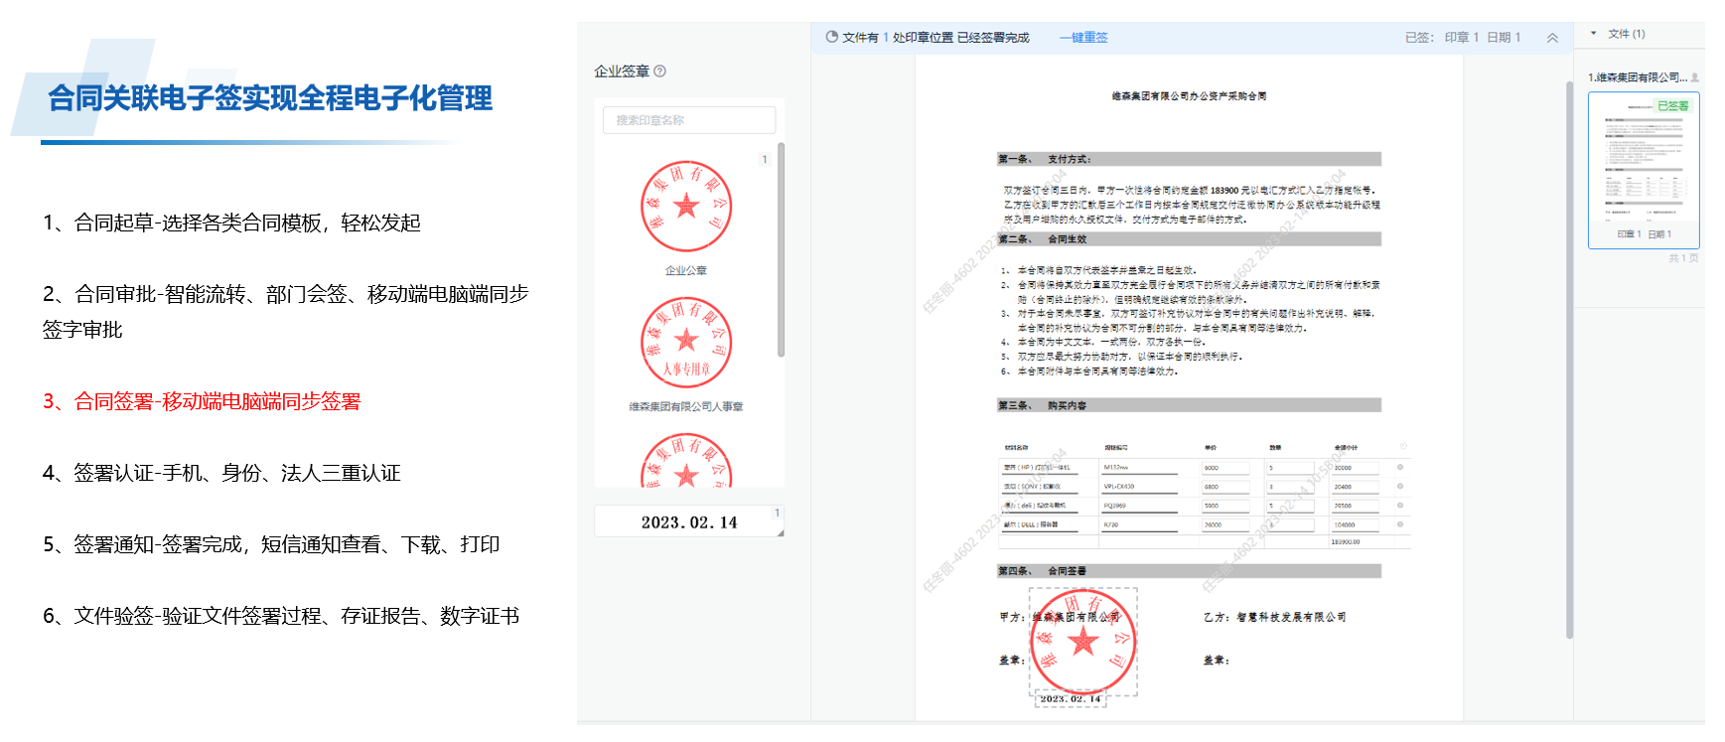1725x742 pixels.
Task: Focus the 搜索印章名称 search field
Action: click(x=689, y=120)
